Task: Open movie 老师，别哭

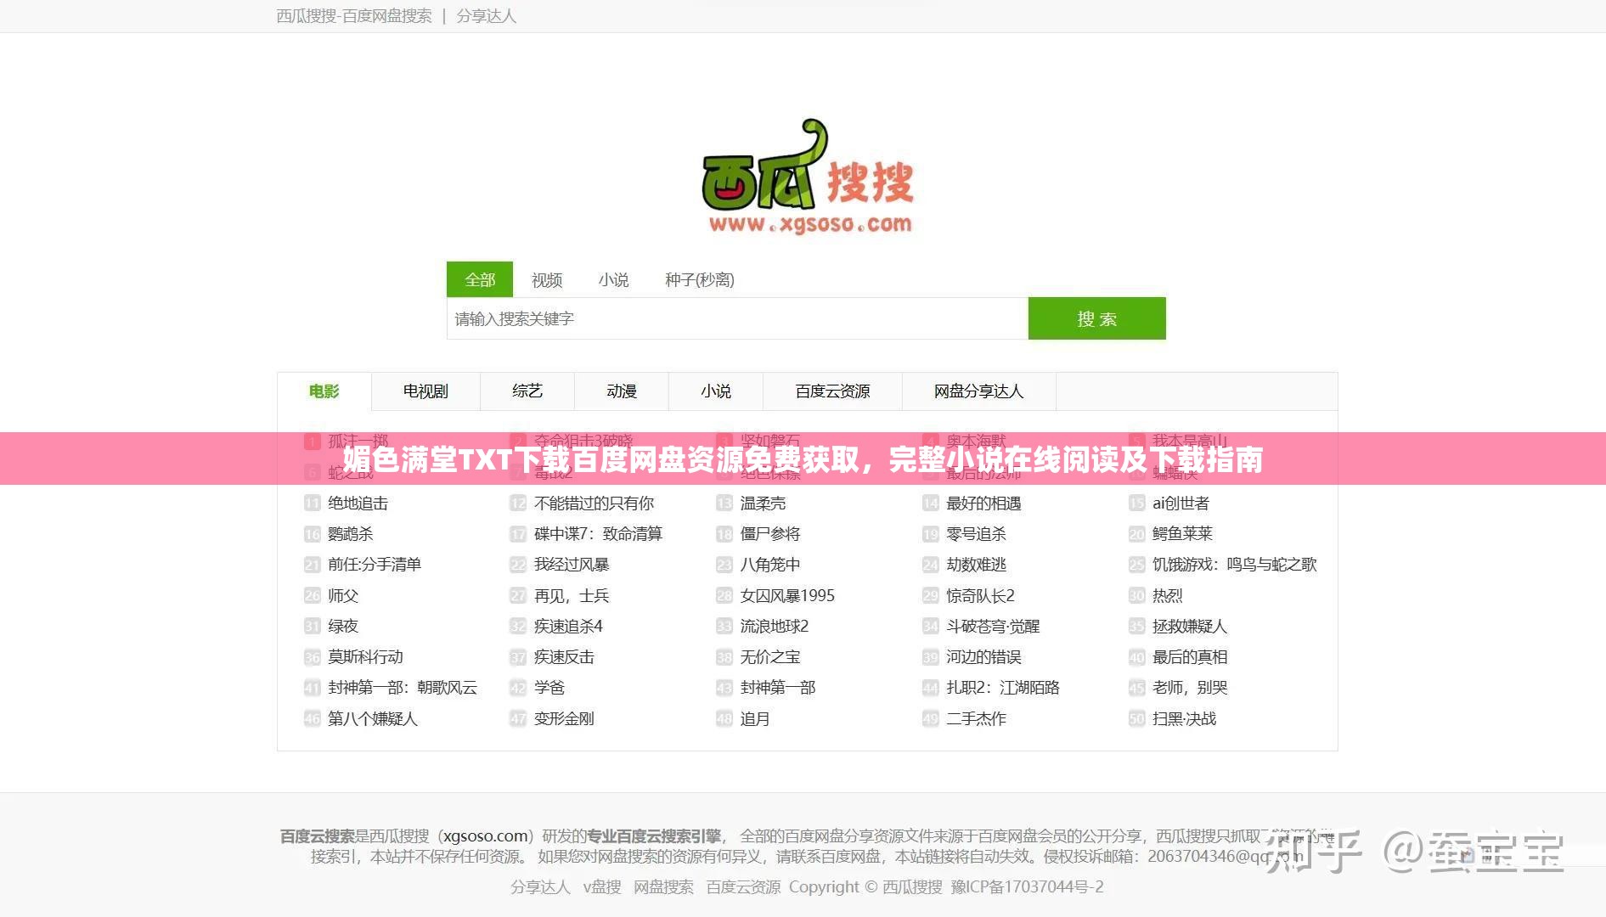Action: 1190,688
